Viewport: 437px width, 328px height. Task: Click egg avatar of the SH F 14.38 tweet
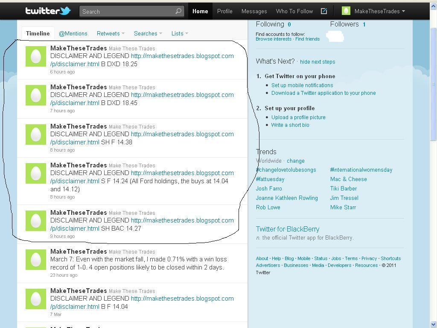point(36,135)
